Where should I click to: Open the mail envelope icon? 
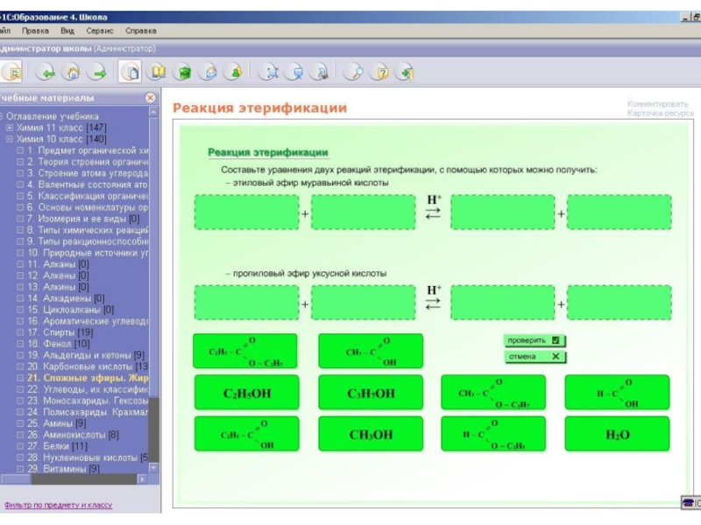tap(209, 72)
